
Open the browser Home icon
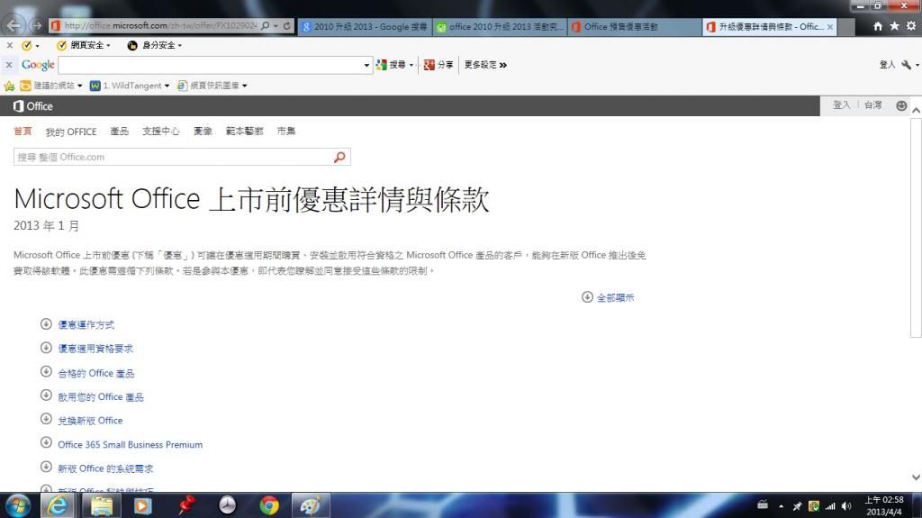877,26
